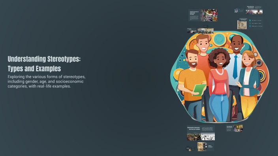
Task: Click the title "Understanding Stereotypes: Types and Examples"
Action: coord(44,64)
